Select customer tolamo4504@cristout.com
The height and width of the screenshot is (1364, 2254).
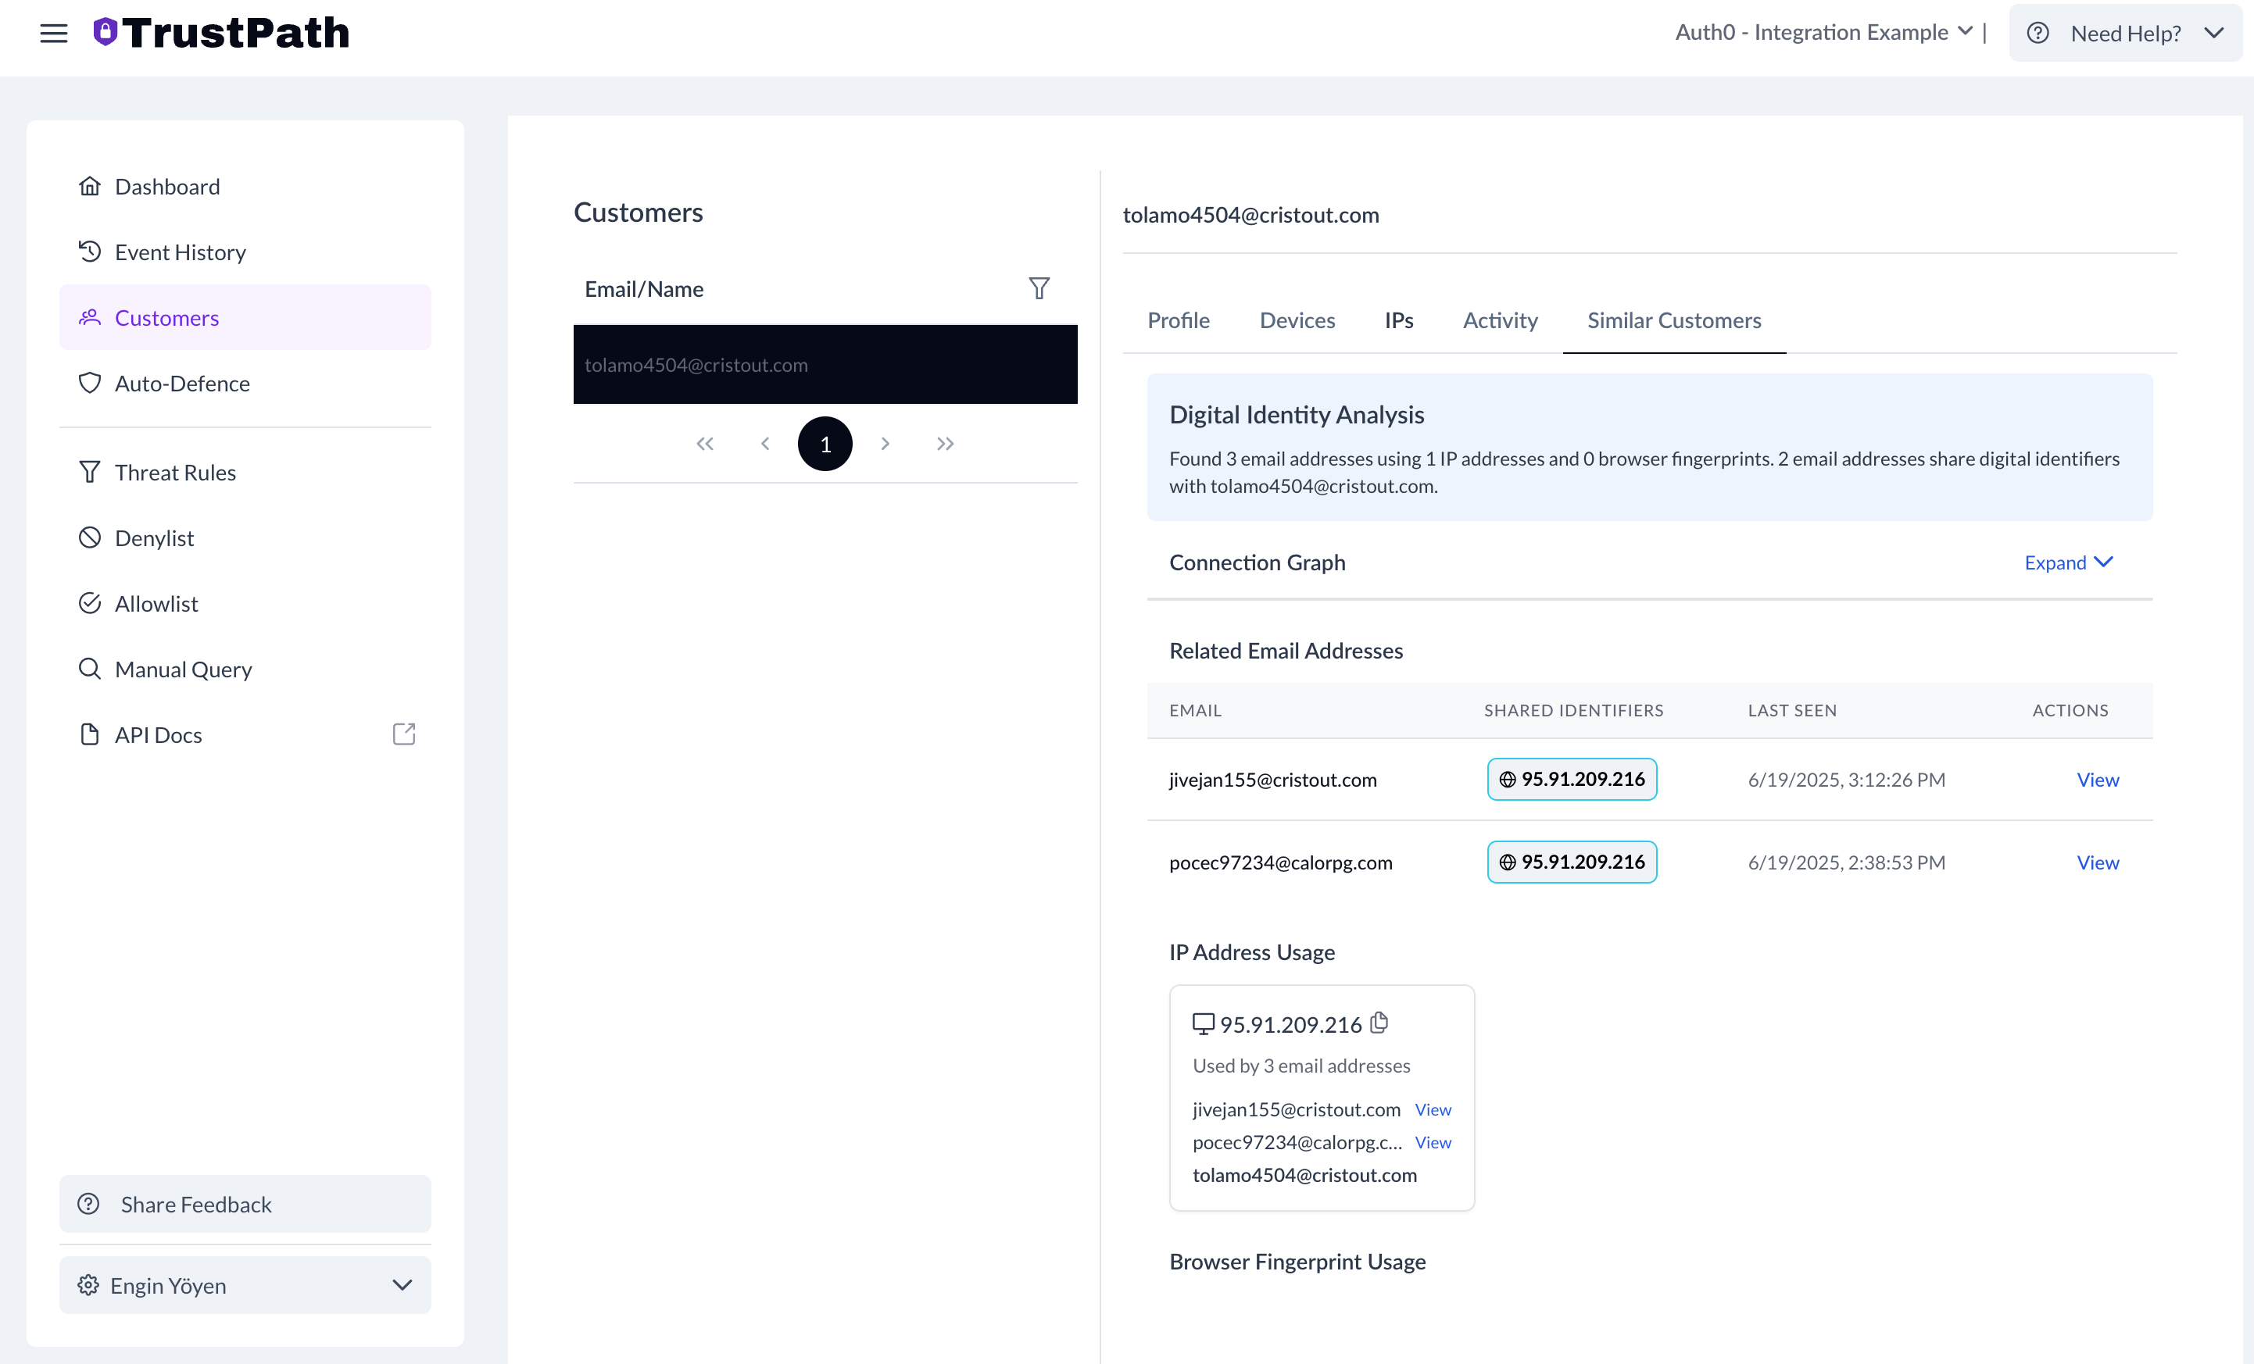[825, 364]
